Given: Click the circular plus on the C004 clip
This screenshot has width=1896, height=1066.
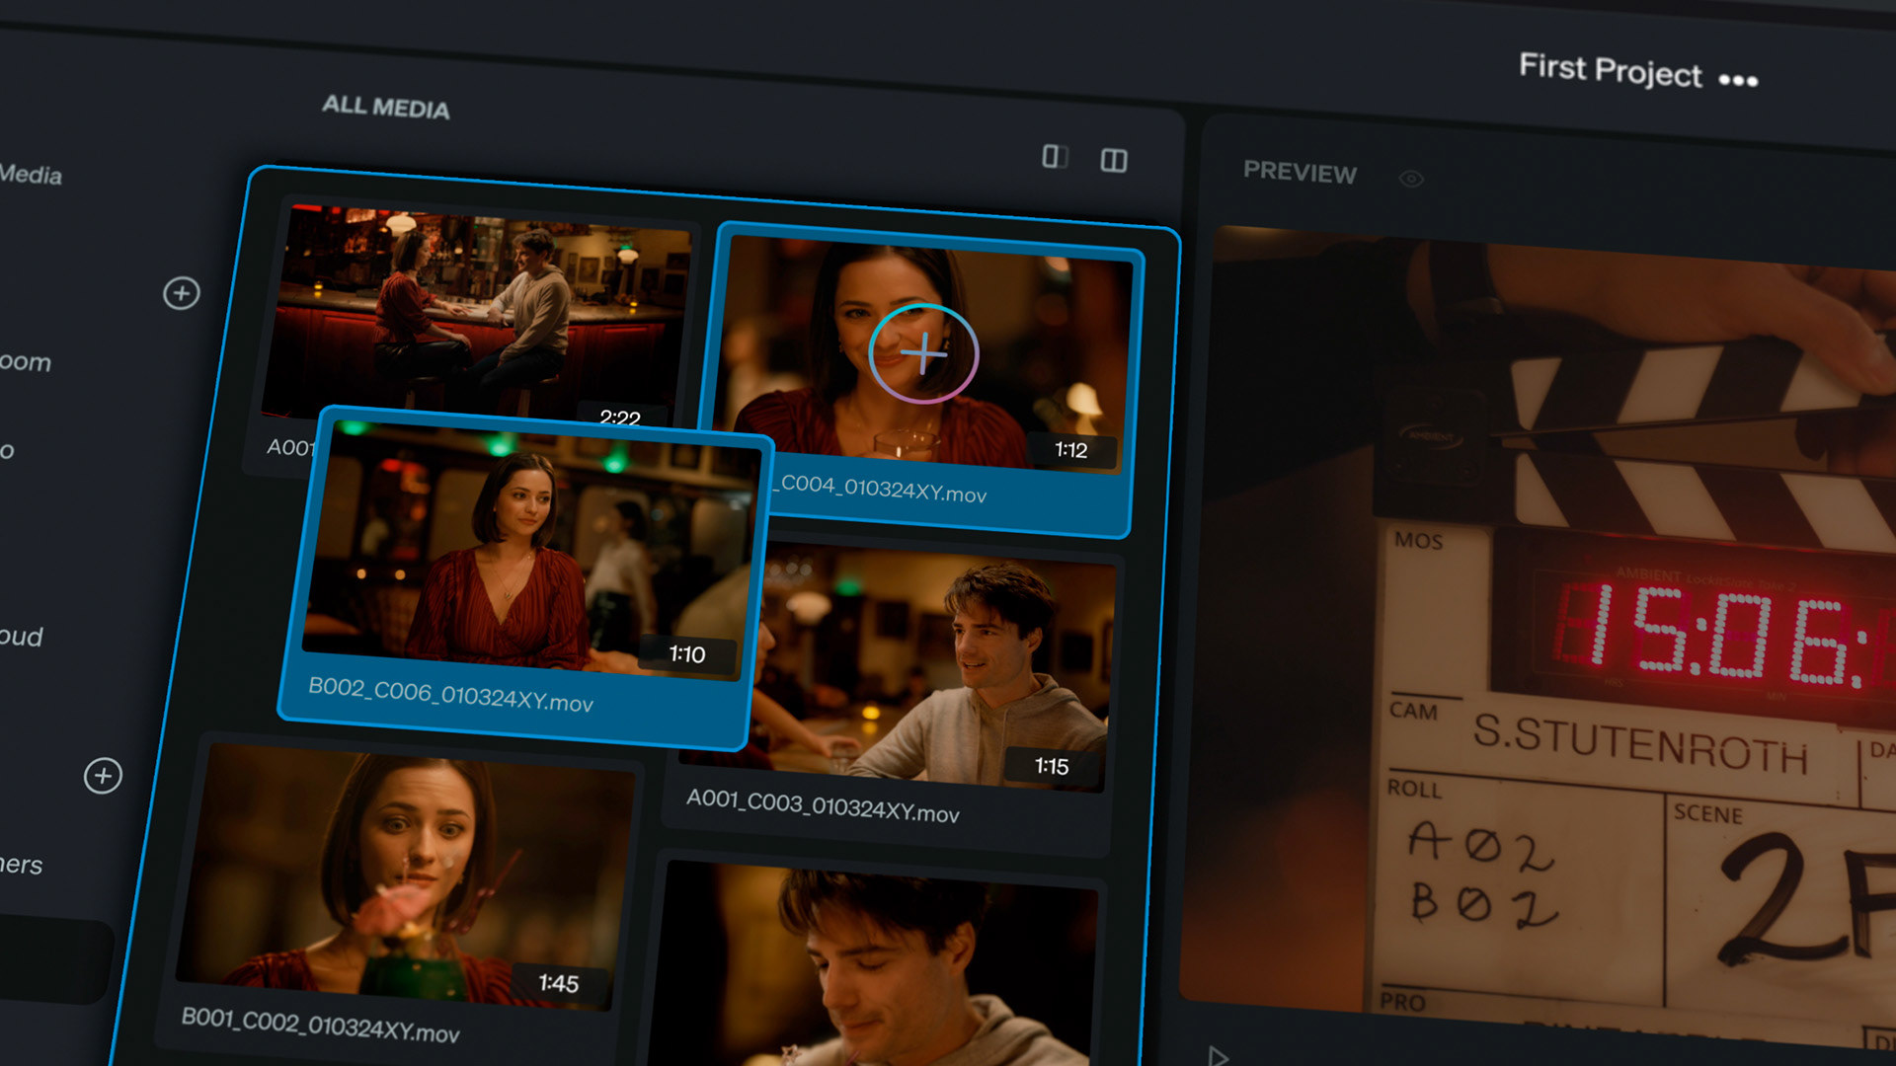Looking at the screenshot, I should point(923,353).
